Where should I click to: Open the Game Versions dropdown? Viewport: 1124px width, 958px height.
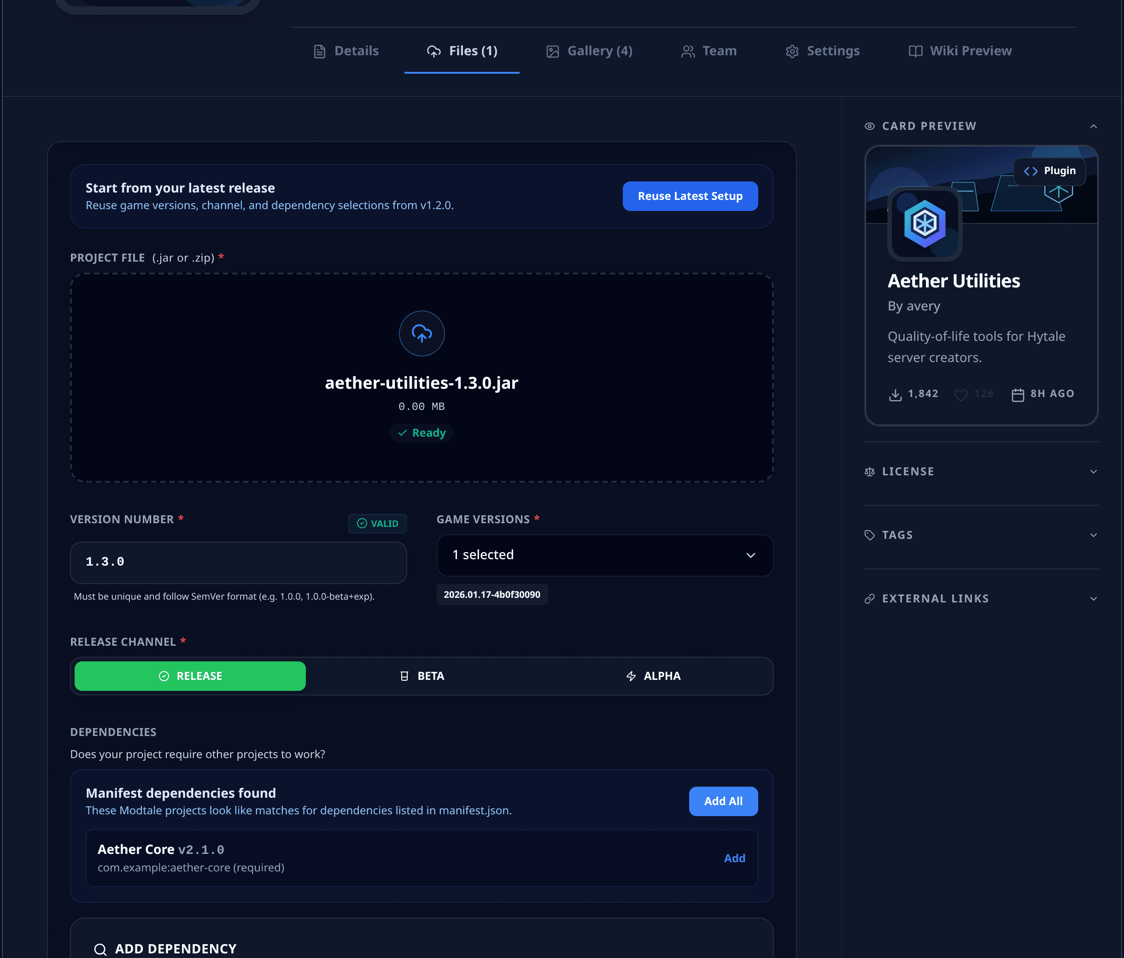(605, 555)
